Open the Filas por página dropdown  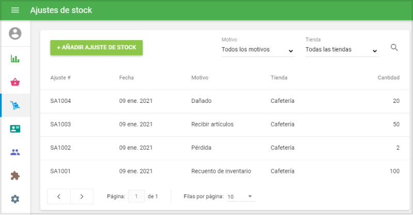241,196
